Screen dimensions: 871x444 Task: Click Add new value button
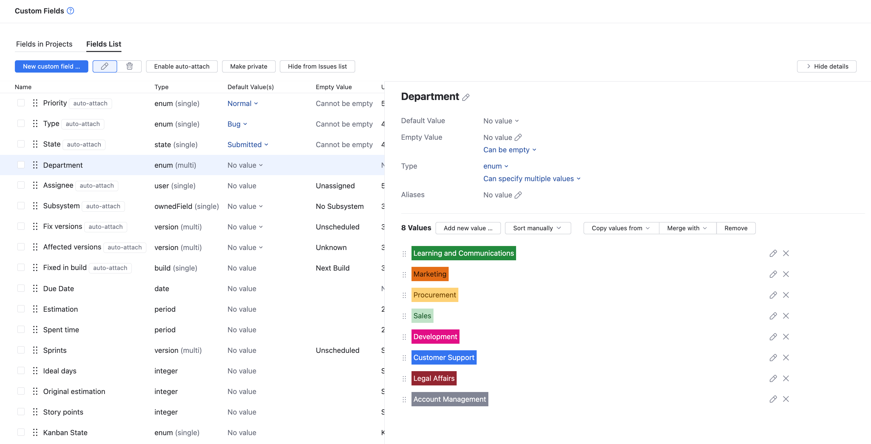coord(468,228)
